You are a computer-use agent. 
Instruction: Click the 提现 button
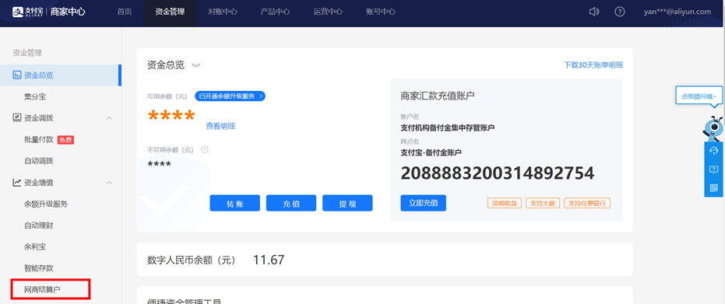(x=347, y=203)
